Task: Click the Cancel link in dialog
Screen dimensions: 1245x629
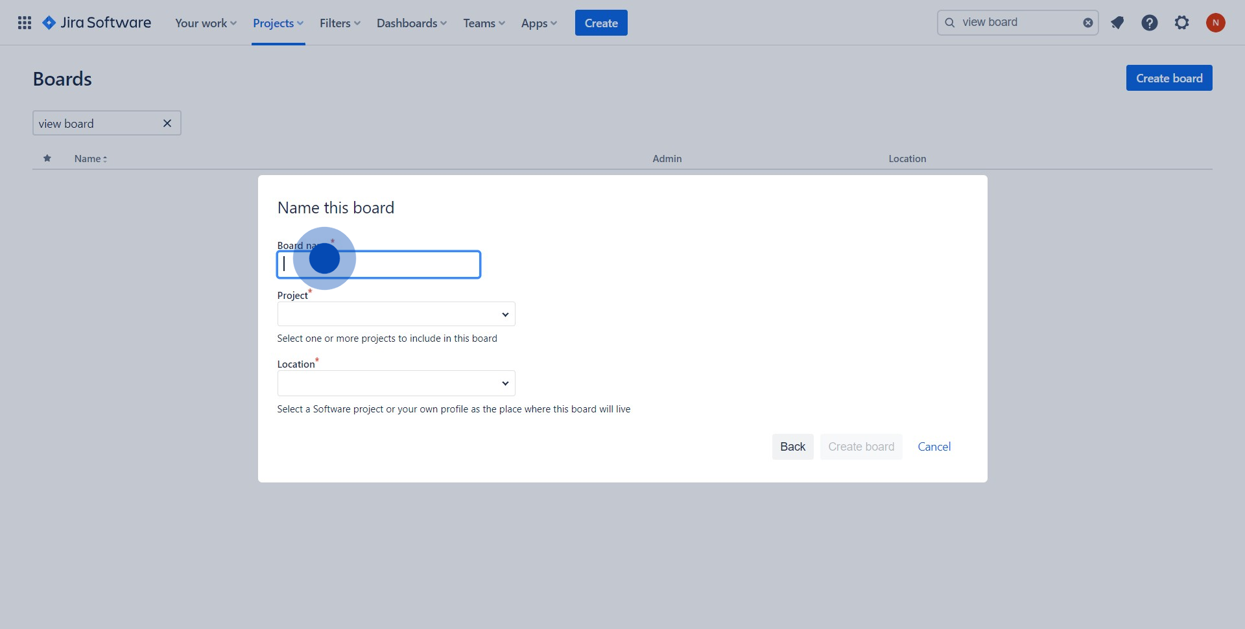Action: [x=934, y=447]
